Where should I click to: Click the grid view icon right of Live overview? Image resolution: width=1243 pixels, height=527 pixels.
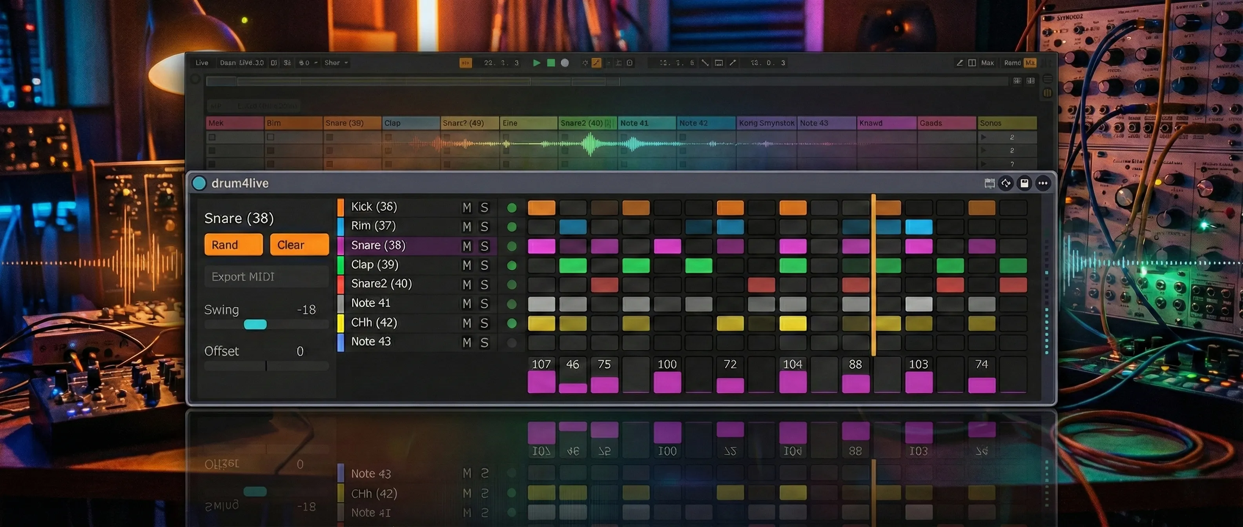(x=1017, y=80)
